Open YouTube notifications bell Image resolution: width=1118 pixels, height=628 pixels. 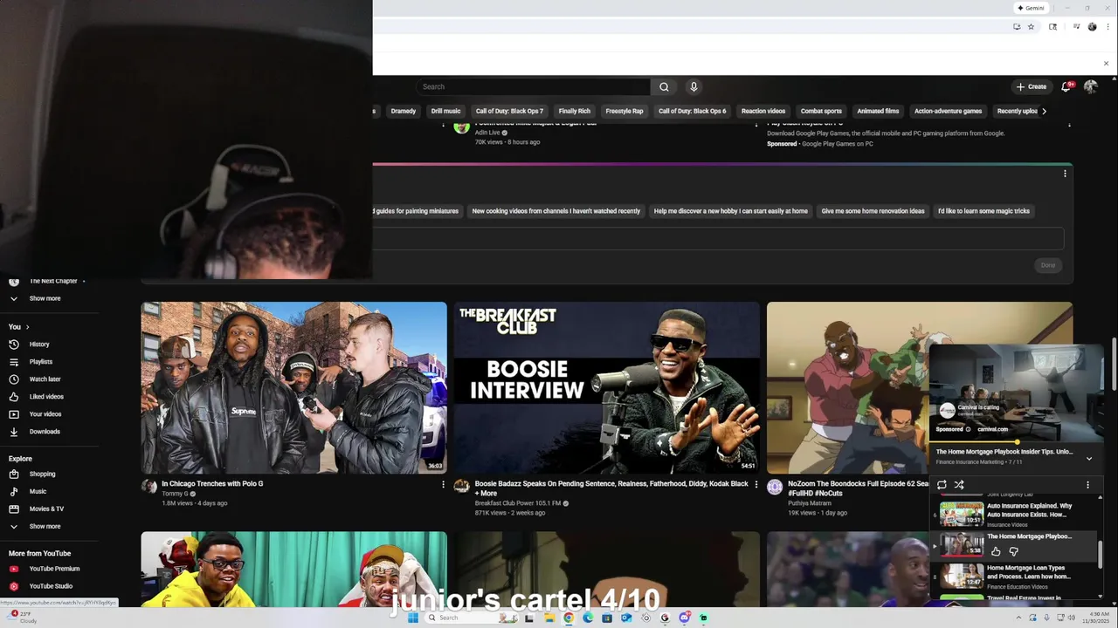[1066, 86]
